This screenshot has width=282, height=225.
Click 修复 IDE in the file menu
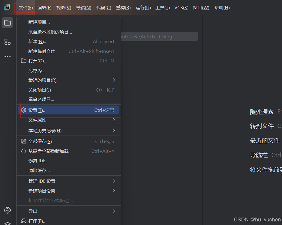coord(37,161)
